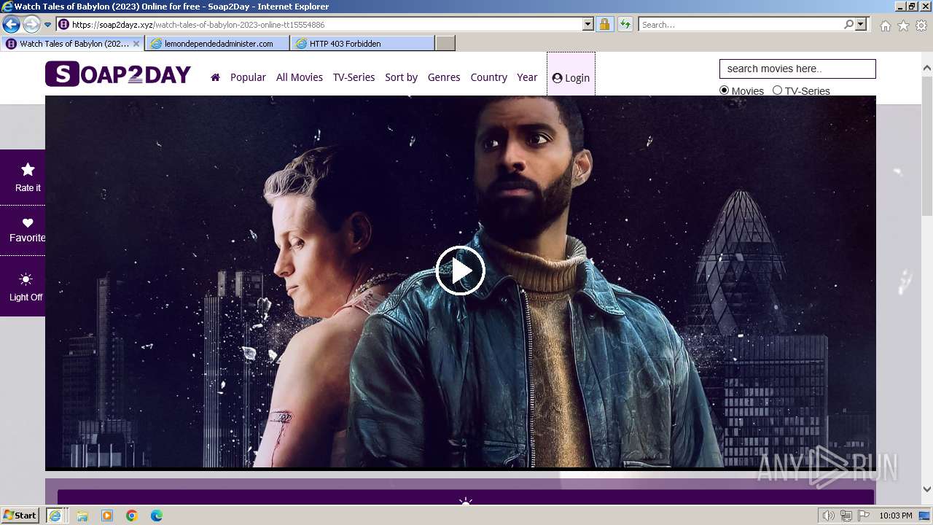
Task: Click the Action Center flag icon
Action: pos(864,516)
